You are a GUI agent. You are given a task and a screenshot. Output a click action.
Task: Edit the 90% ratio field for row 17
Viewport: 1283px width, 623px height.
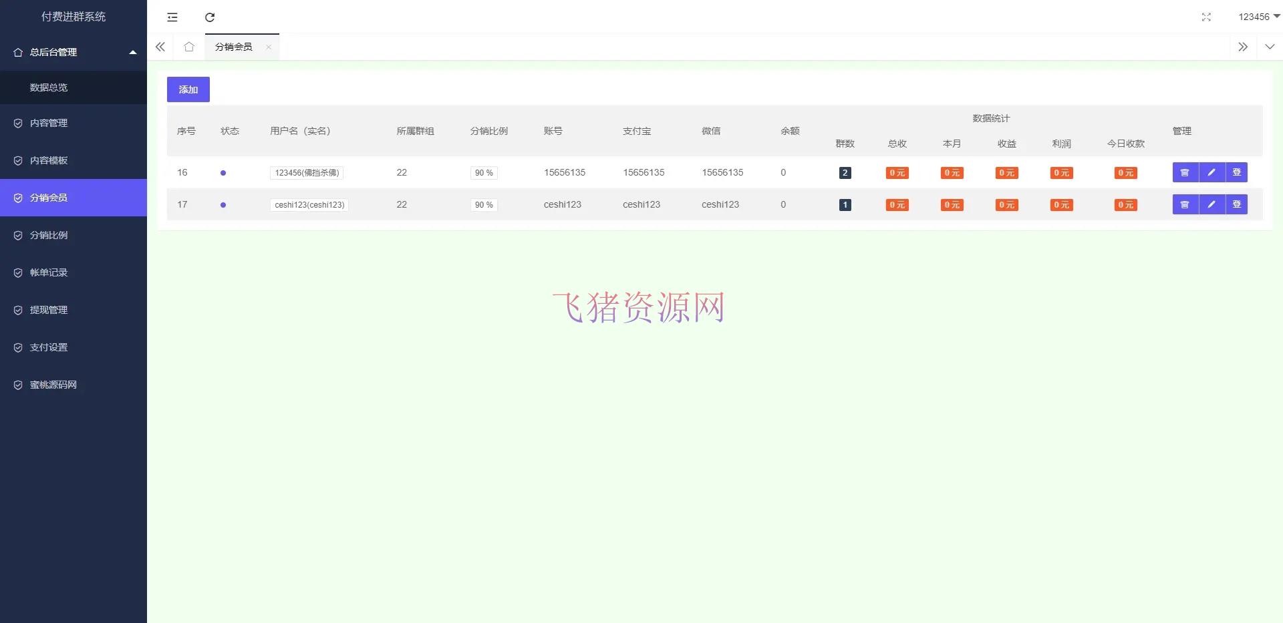483,204
